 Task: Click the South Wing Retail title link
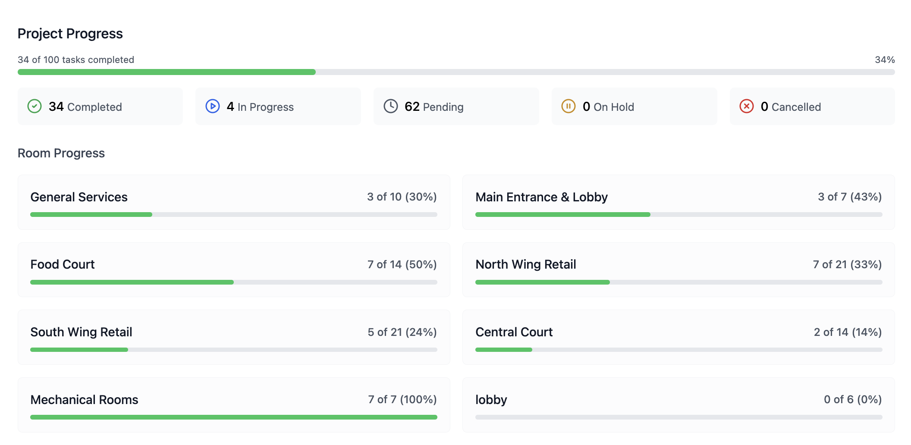(x=81, y=332)
